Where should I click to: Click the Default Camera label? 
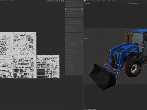coord(133,3)
